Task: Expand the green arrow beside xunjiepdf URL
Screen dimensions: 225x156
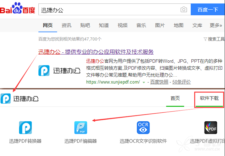Action: pos(144,83)
